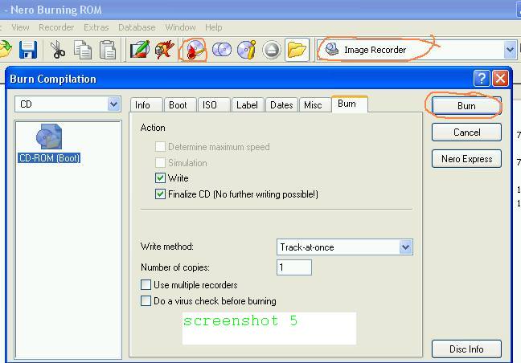This screenshot has width=521, height=363.
Task: Switch to the Dates tab
Action: coord(281,105)
